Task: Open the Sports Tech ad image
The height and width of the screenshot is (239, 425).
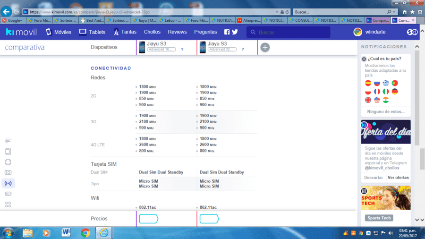Action: tap(386, 197)
